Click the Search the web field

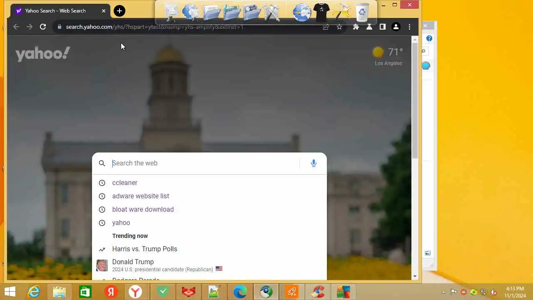(x=204, y=163)
